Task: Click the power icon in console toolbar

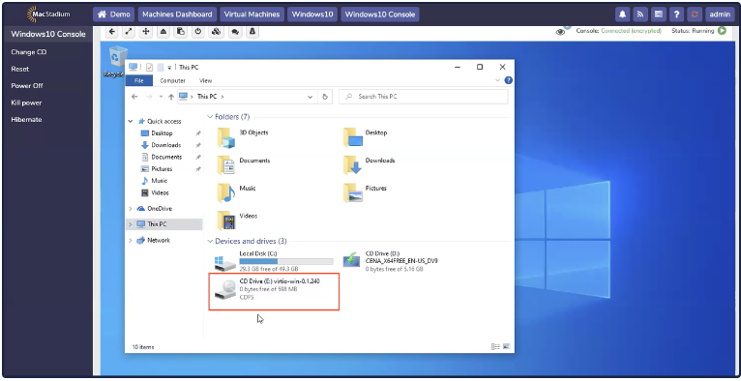Action: click(198, 32)
